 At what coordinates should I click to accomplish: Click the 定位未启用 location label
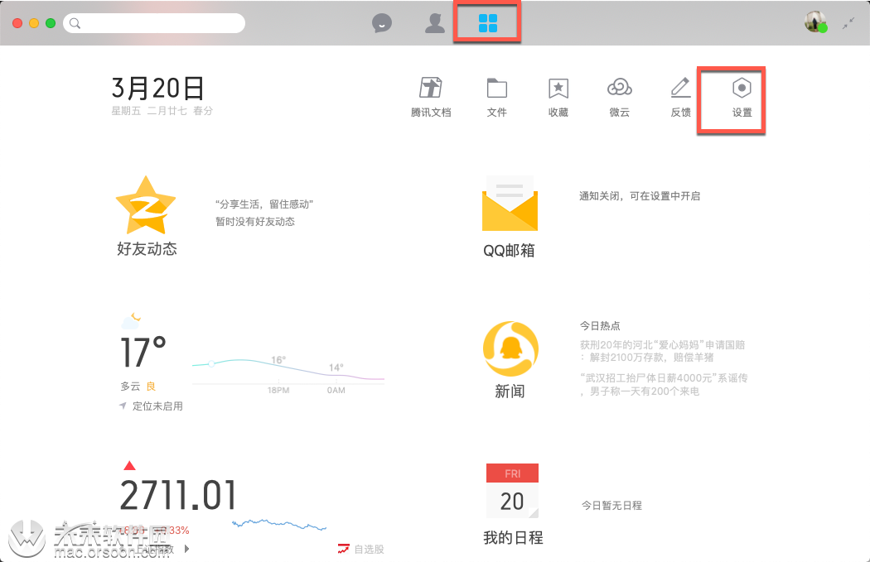coord(157,406)
